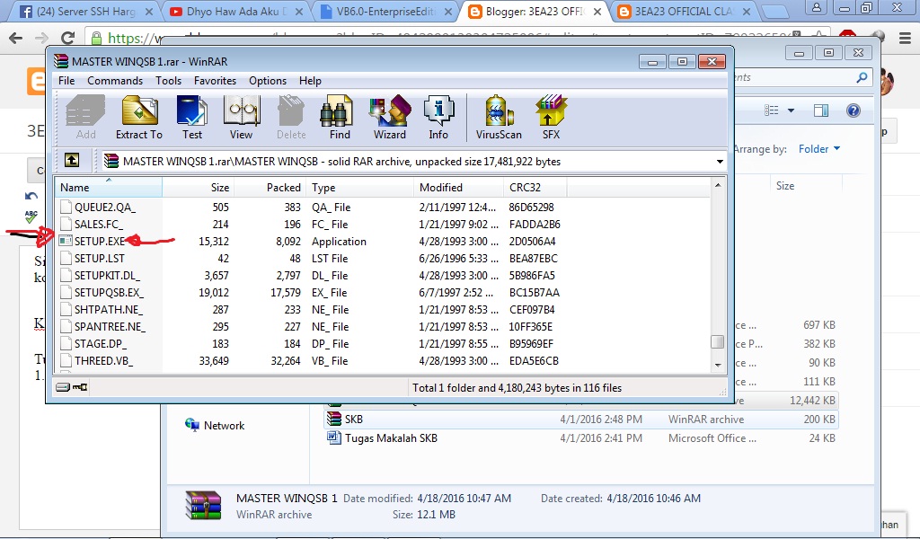Click the up-folder navigation icon
The width and height of the screenshot is (920, 539).
pyautogui.click(x=72, y=160)
